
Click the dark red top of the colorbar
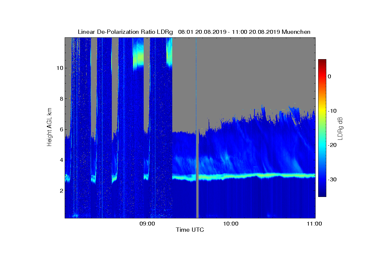tap(322, 61)
